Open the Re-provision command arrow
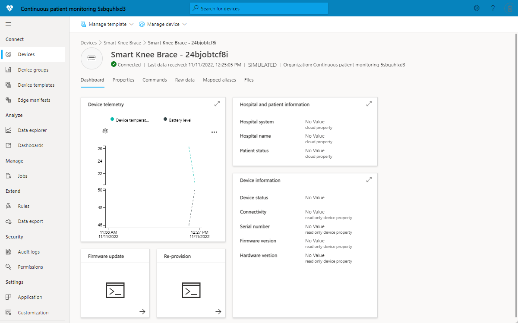 coord(218,311)
